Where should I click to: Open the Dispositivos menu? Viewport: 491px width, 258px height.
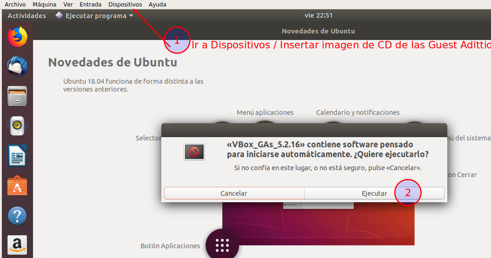125,4
